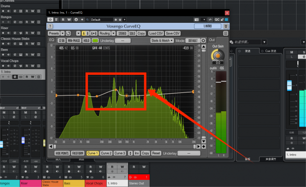Enable record on Drums track
This screenshot has height=187, width=306.
coord(3,11)
